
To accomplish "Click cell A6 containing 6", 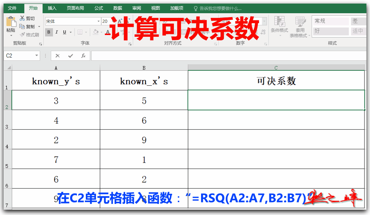I will click(56, 179).
